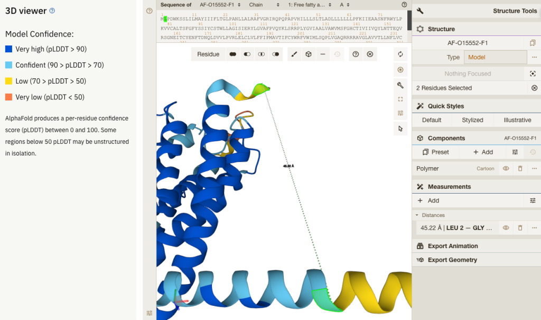The image size is (541, 320).
Task: Delete the 45.22 Å distance measurement
Action: [520, 228]
